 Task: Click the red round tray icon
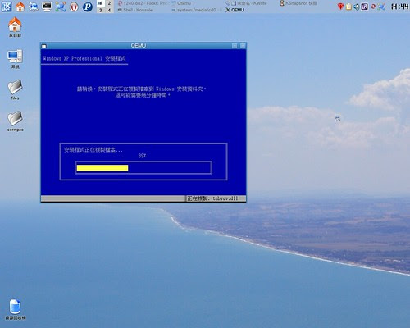click(373, 7)
